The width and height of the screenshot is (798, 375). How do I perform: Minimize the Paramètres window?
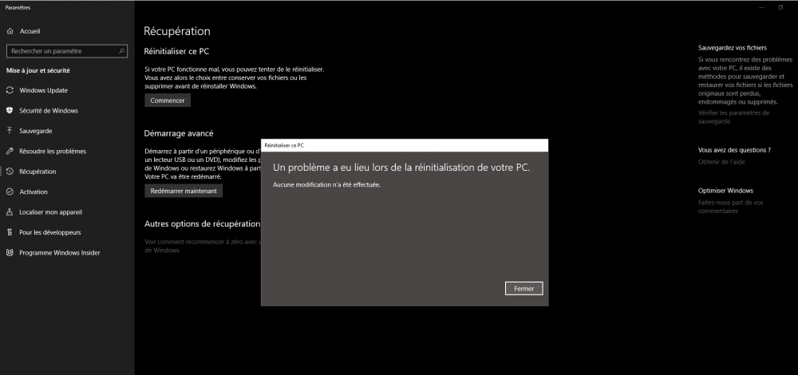(761, 7)
